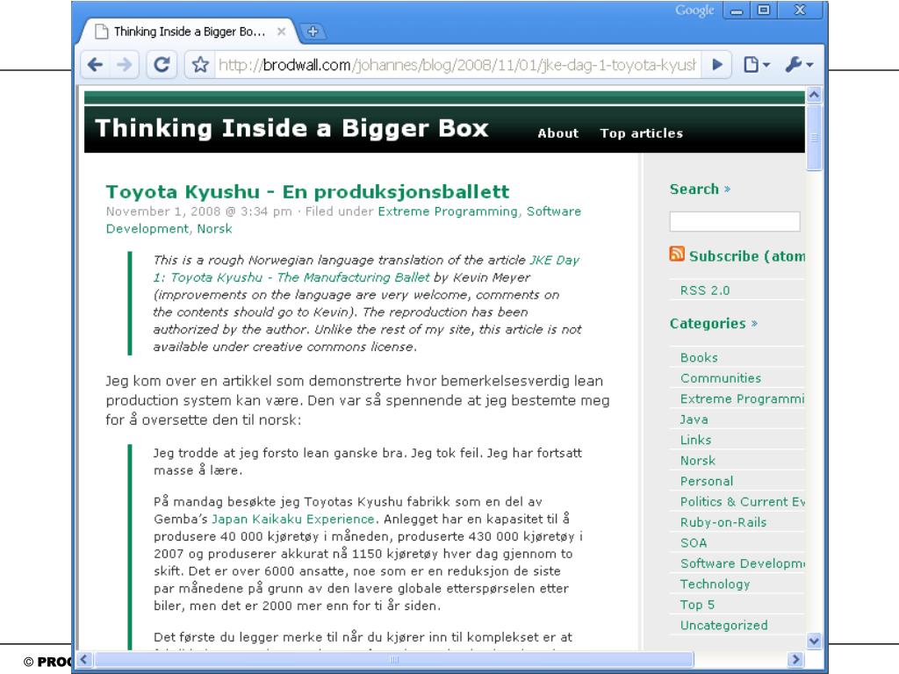Click the browser Back arrow button
The height and width of the screenshot is (674, 899).
95,65
